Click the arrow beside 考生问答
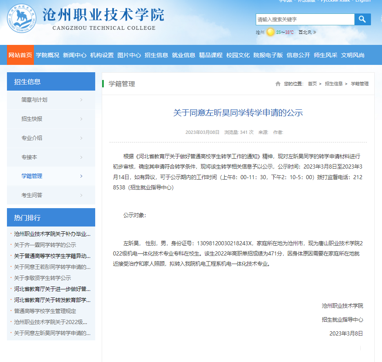This screenshot has width=382, height=362. (x=81, y=195)
